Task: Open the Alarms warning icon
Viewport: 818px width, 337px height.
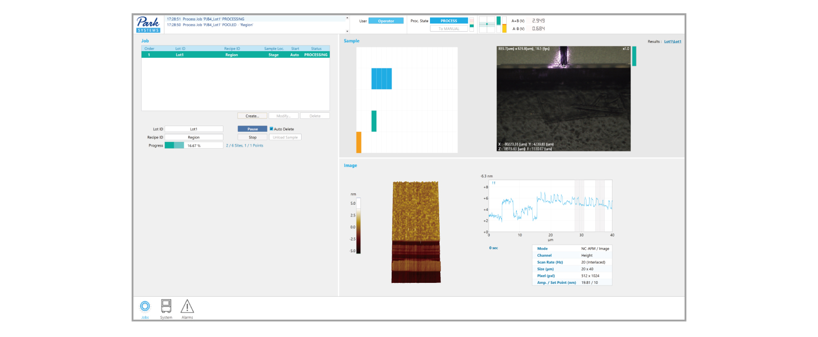Action: click(x=187, y=306)
